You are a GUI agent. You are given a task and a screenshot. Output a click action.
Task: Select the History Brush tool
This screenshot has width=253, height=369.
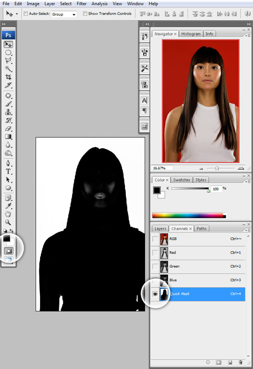[x=8, y=120]
